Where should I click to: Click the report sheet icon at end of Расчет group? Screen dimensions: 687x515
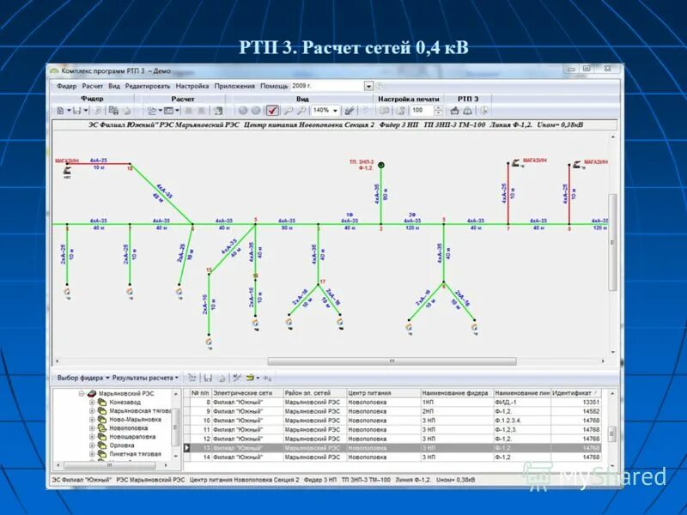(218, 111)
